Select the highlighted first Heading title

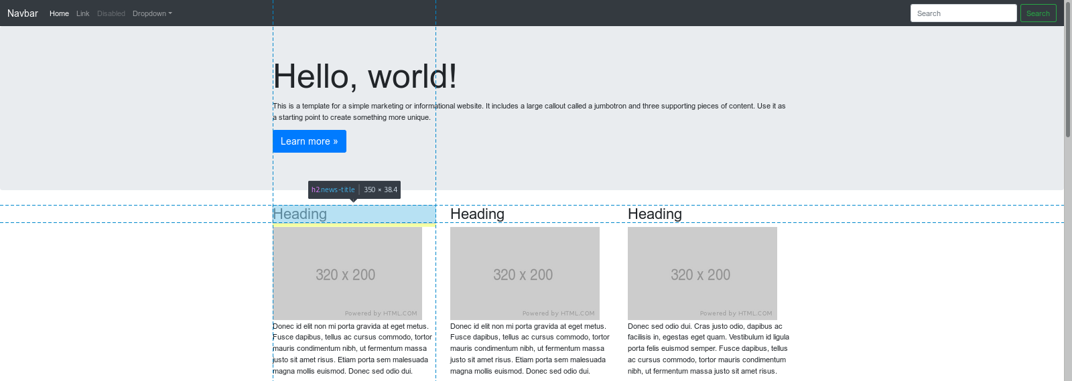[x=354, y=214]
